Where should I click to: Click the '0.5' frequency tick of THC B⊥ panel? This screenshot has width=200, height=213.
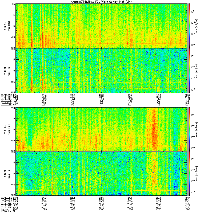click(13, 141)
